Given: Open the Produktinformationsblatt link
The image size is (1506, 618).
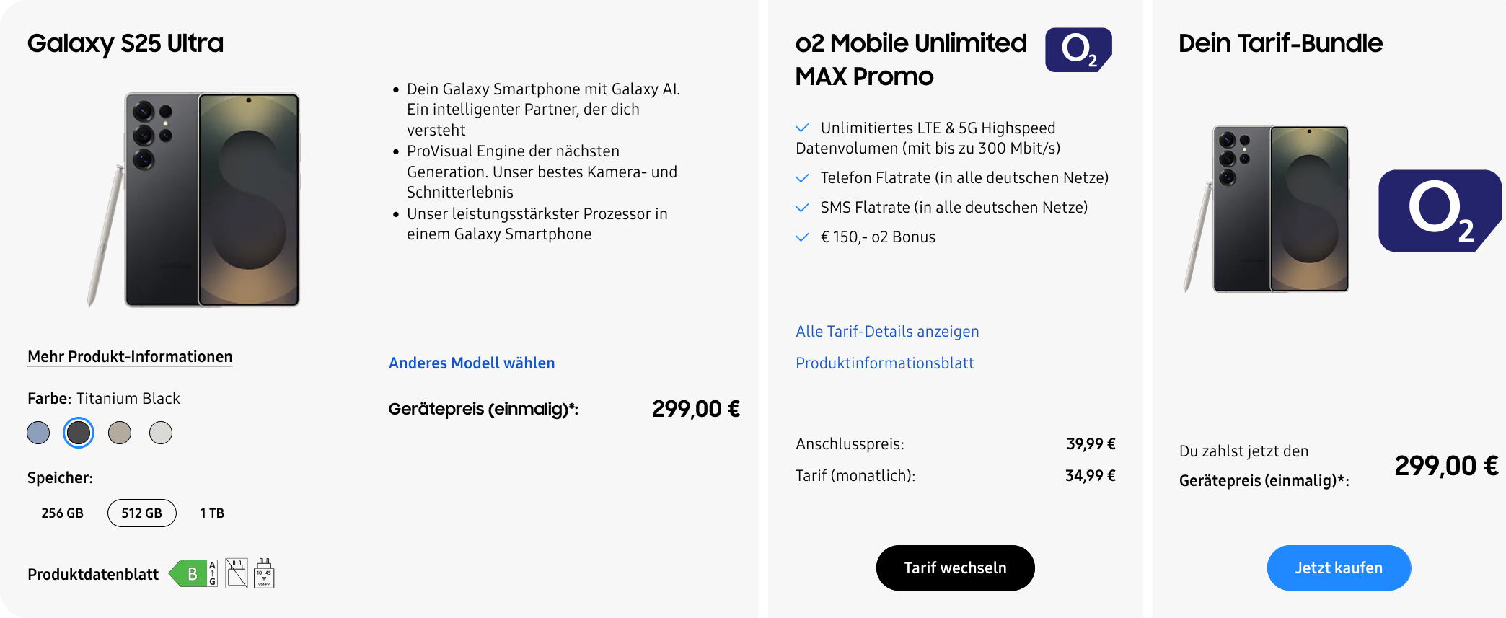Looking at the screenshot, I should [x=884, y=363].
